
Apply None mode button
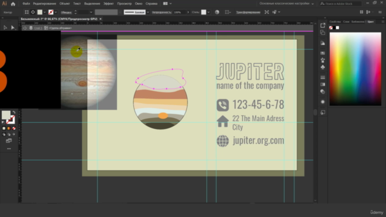(x=14, y=128)
